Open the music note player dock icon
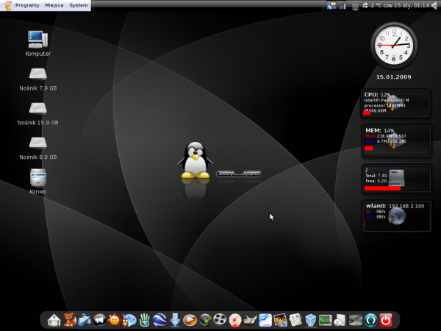441x331 pixels. click(x=205, y=320)
